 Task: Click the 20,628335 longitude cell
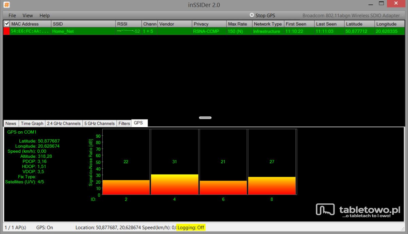pos(390,31)
